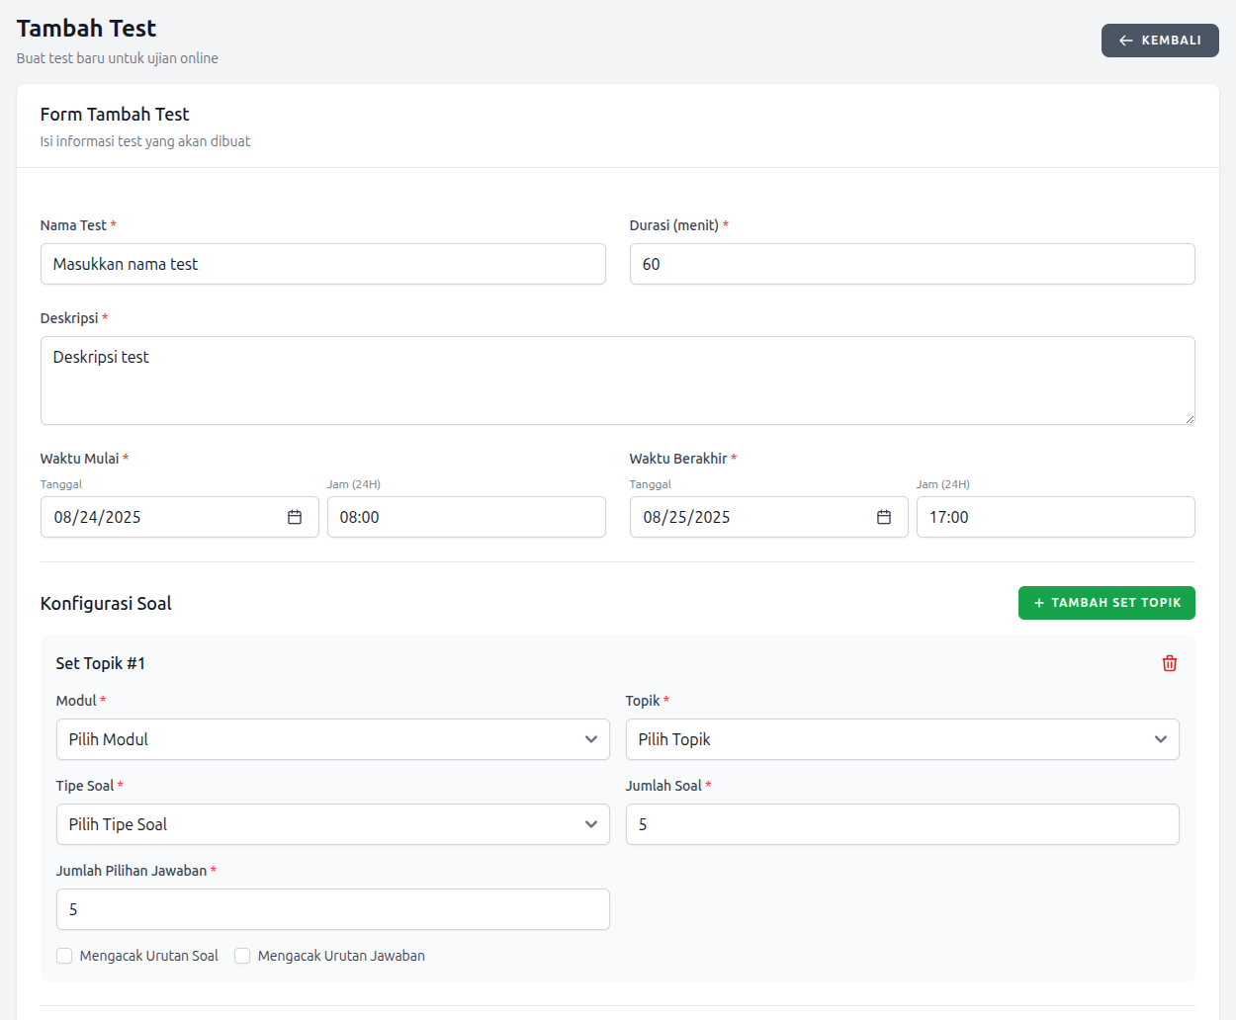Screen dimensions: 1236x1020
Task: Expand the Pilih Modul dropdown
Action: tap(332, 739)
